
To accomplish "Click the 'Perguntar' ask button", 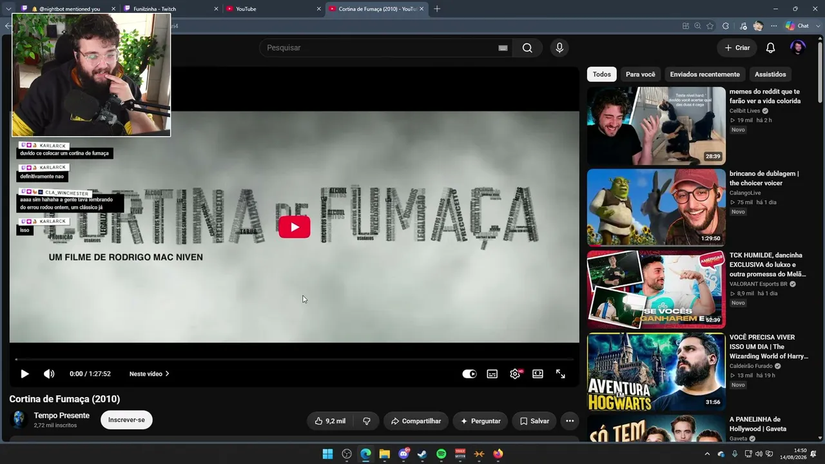I will point(481,421).
